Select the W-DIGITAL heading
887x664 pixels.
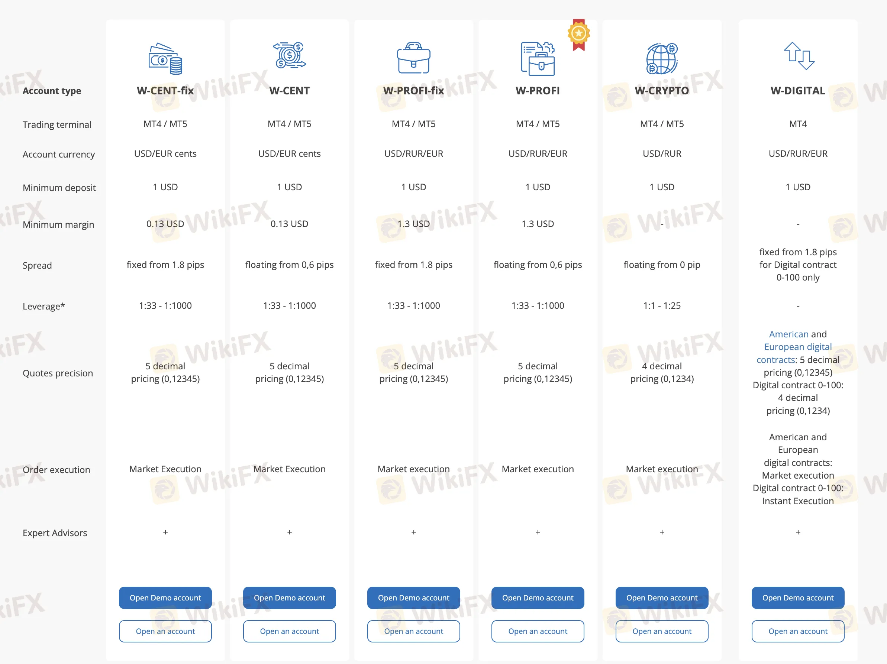tap(797, 91)
